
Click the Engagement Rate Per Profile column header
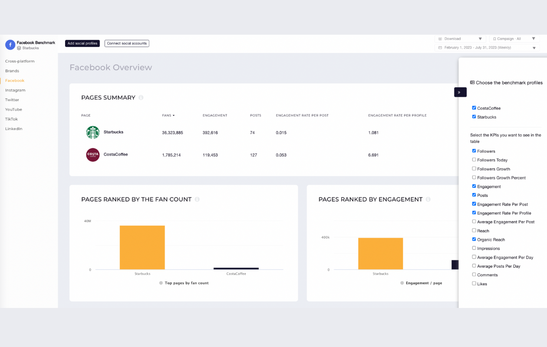(397, 115)
